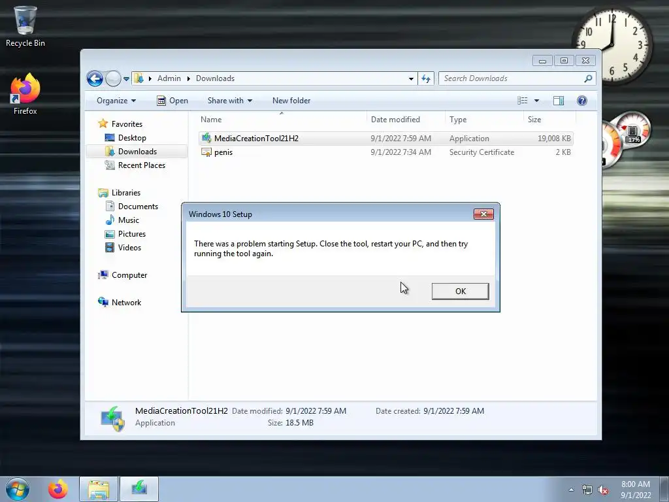This screenshot has height=502, width=669.
Task: Close the Downloads Explorer window
Action: click(x=585, y=61)
